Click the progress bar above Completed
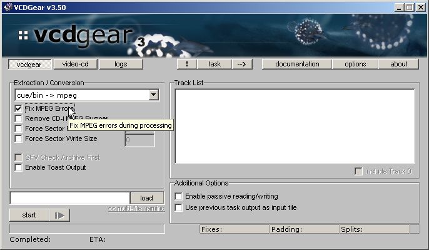This screenshot has height=250, width=429. [87, 229]
